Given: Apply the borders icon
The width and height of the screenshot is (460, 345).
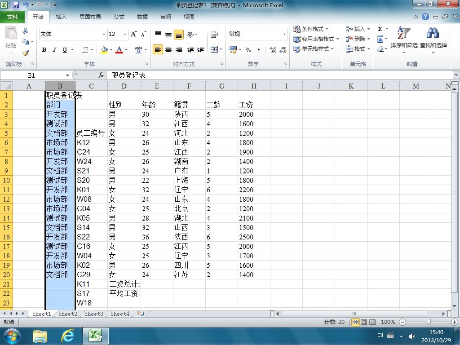Looking at the screenshot, I should tap(84, 50).
